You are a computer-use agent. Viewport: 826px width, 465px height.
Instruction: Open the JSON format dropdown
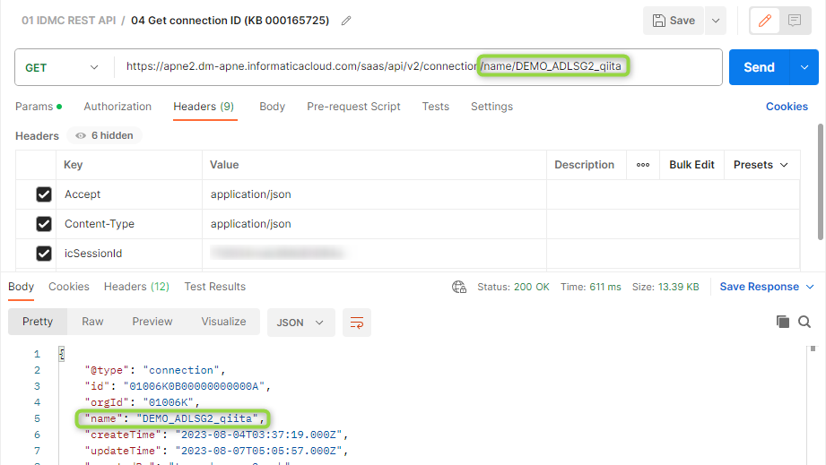tap(300, 323)
